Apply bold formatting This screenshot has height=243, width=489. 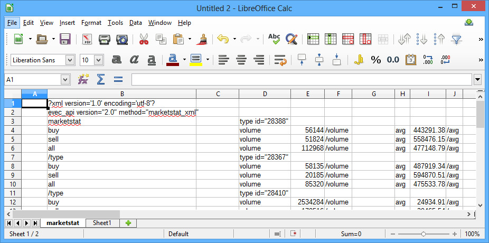point(117,60)
